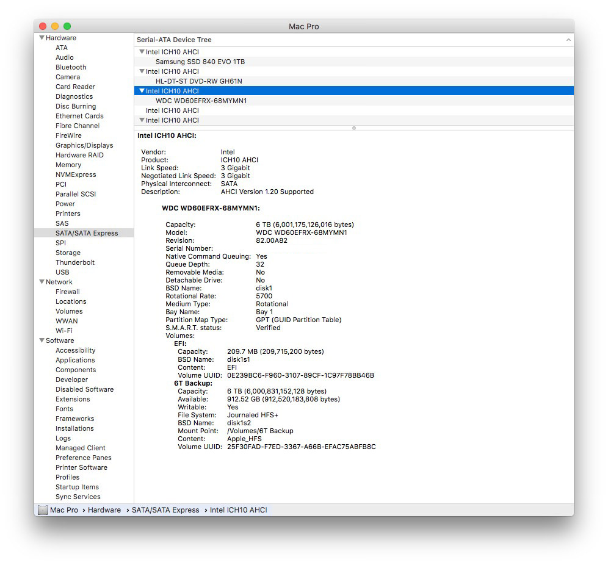Select PCI in the sidebar
This screenshot has width=608, height=565.
61,184
